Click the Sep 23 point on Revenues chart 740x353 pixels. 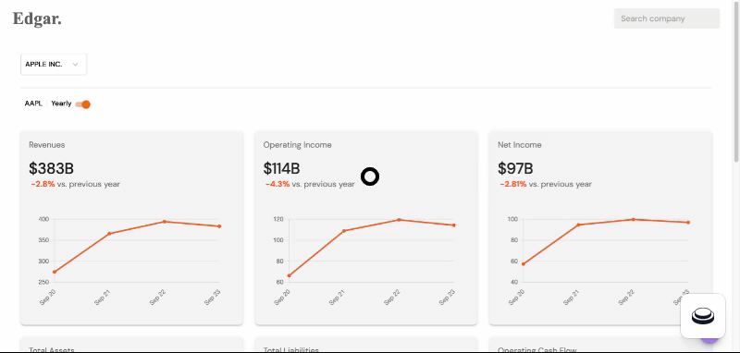click(x=219, y=226)
